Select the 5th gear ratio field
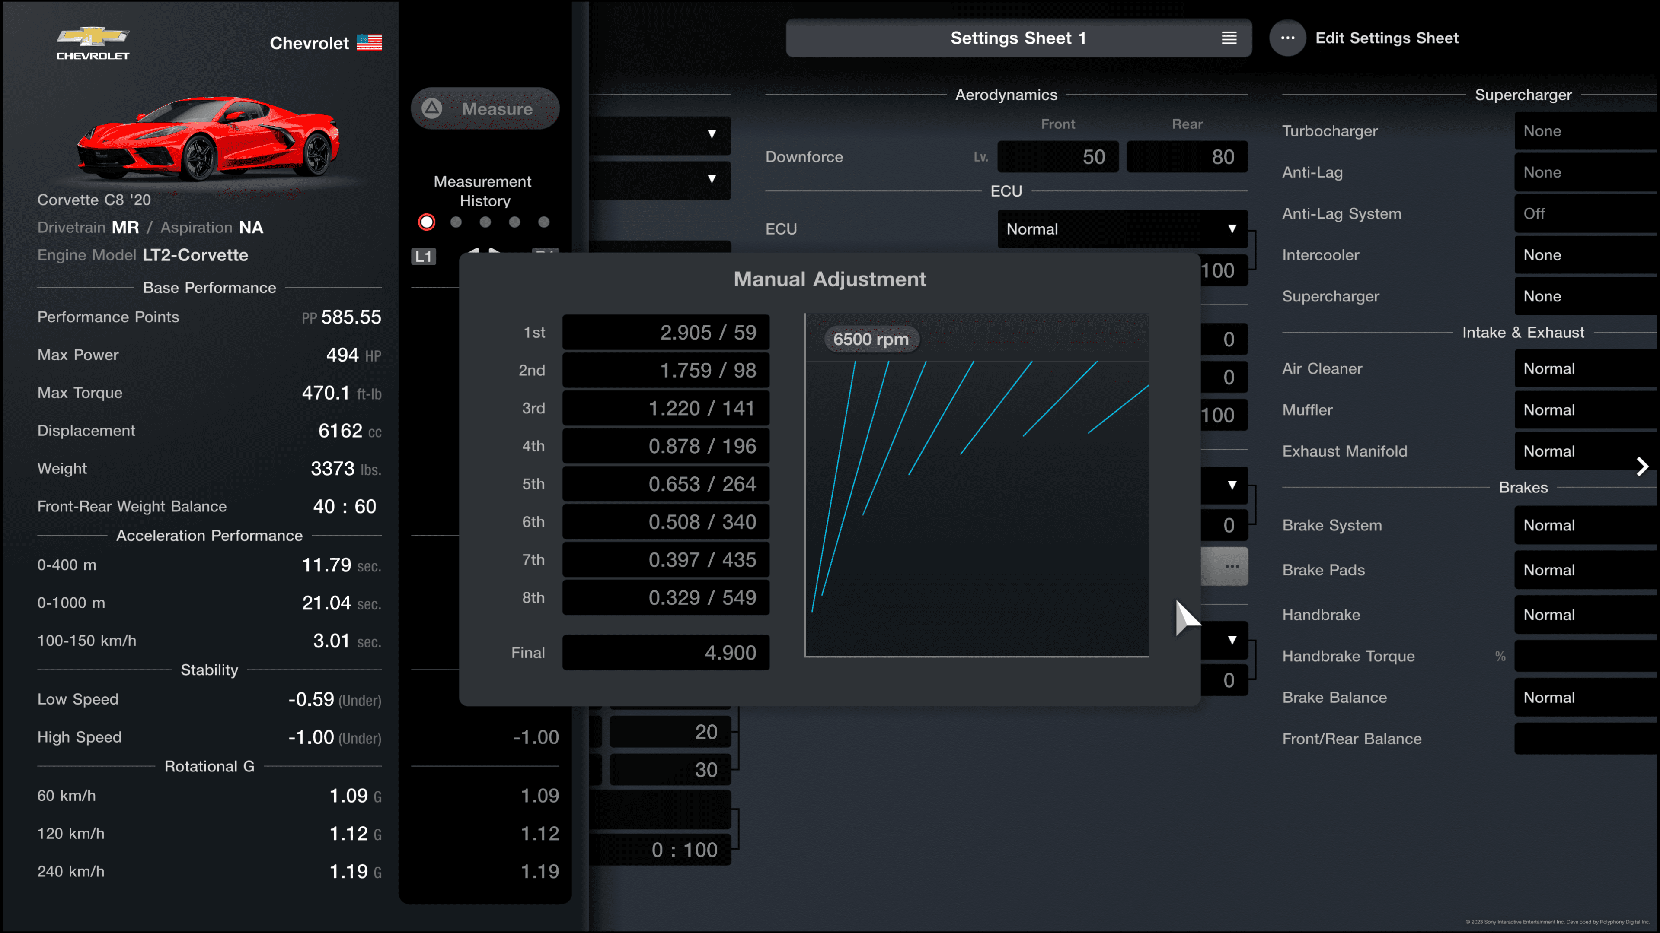The width and height of the screenshot is (1660, 933). point(666,484)
